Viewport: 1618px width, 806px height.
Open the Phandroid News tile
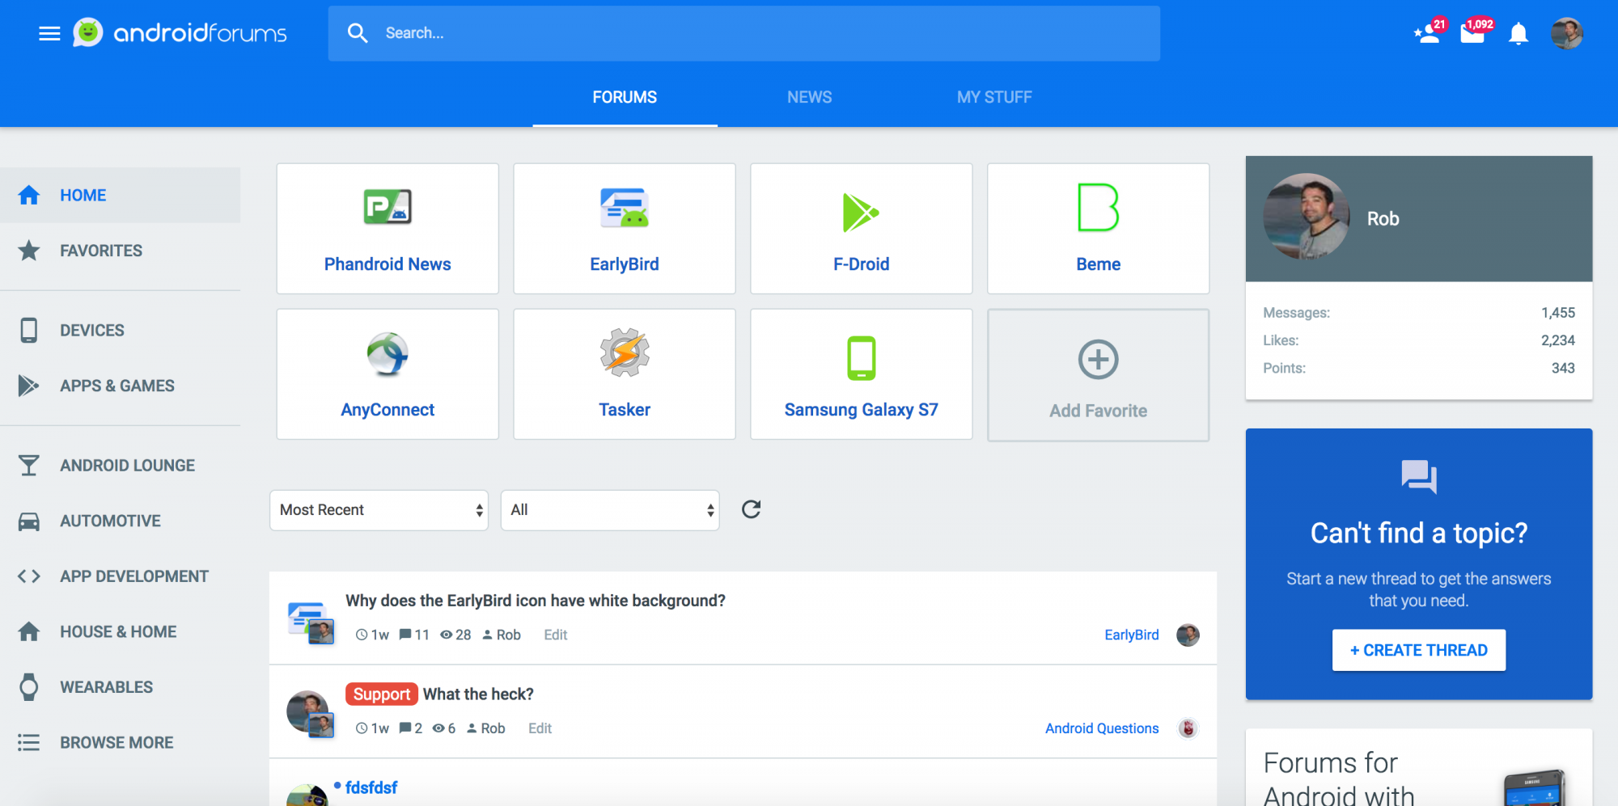coord(388,229)
